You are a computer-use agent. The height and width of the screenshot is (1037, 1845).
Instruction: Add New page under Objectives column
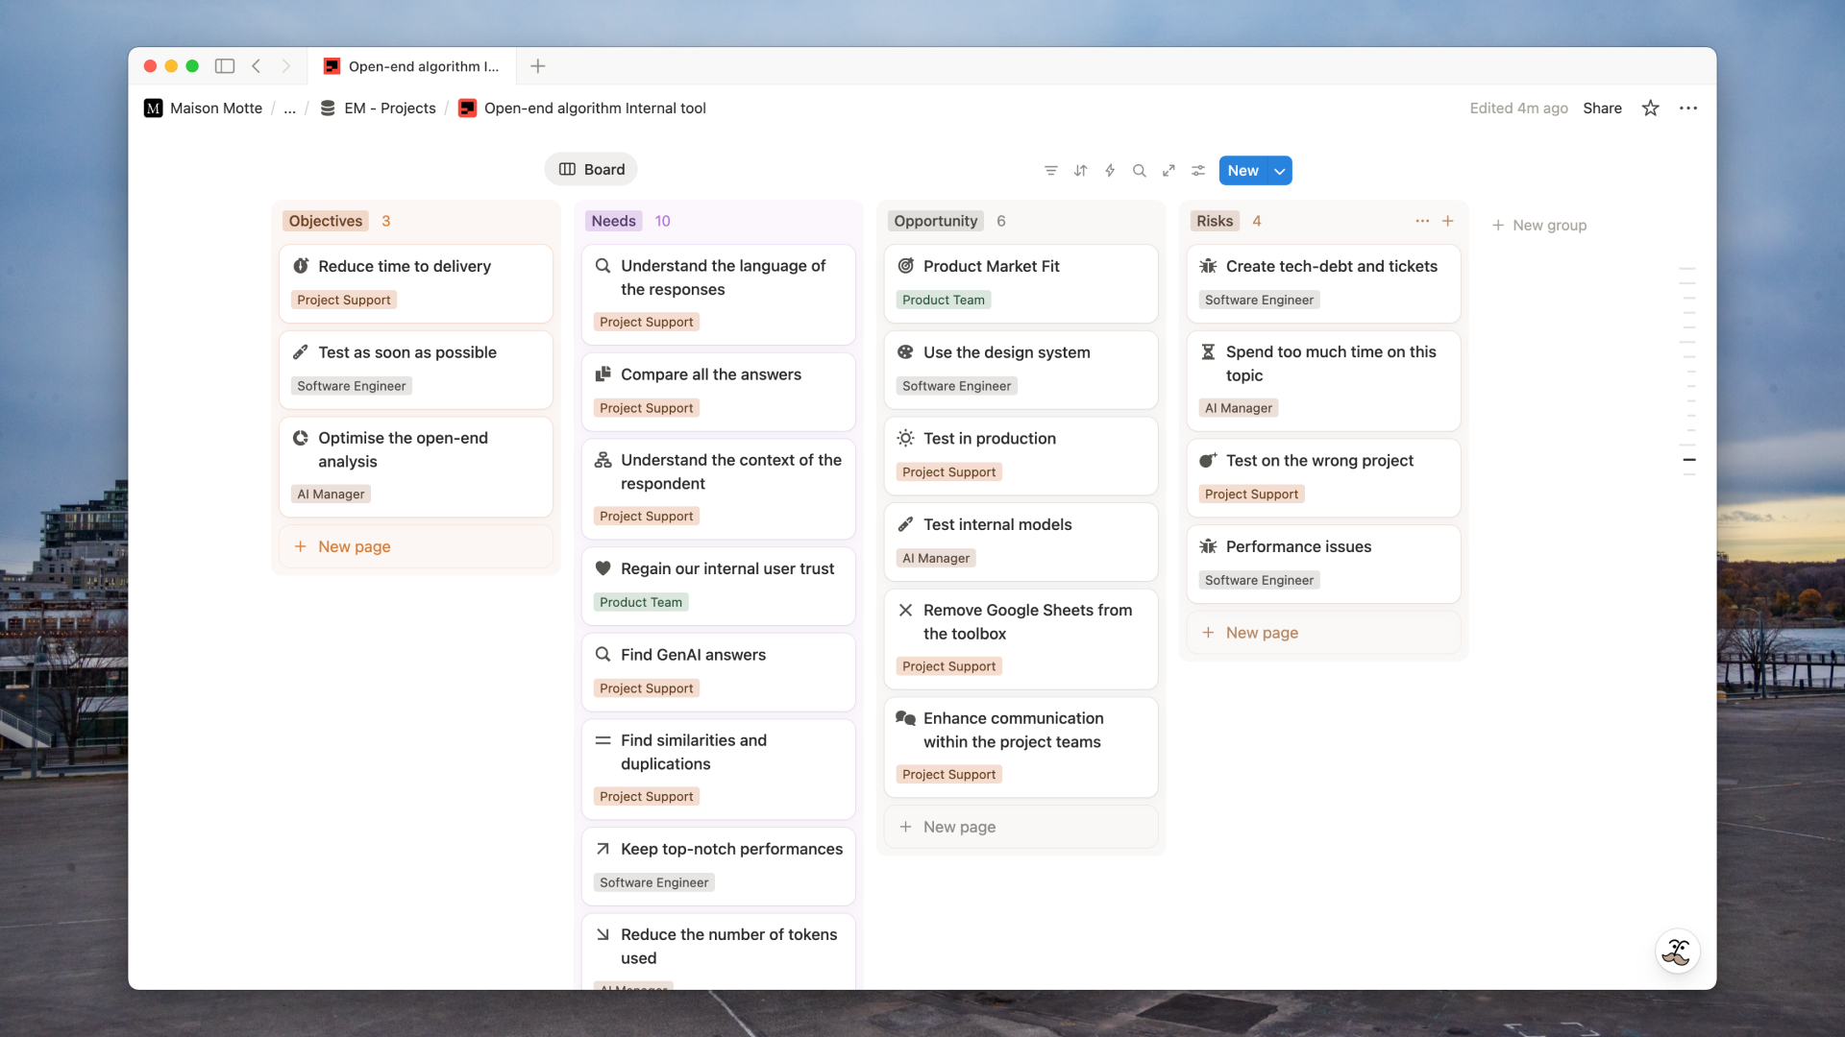pyautogui.click(x=354, y=546)
